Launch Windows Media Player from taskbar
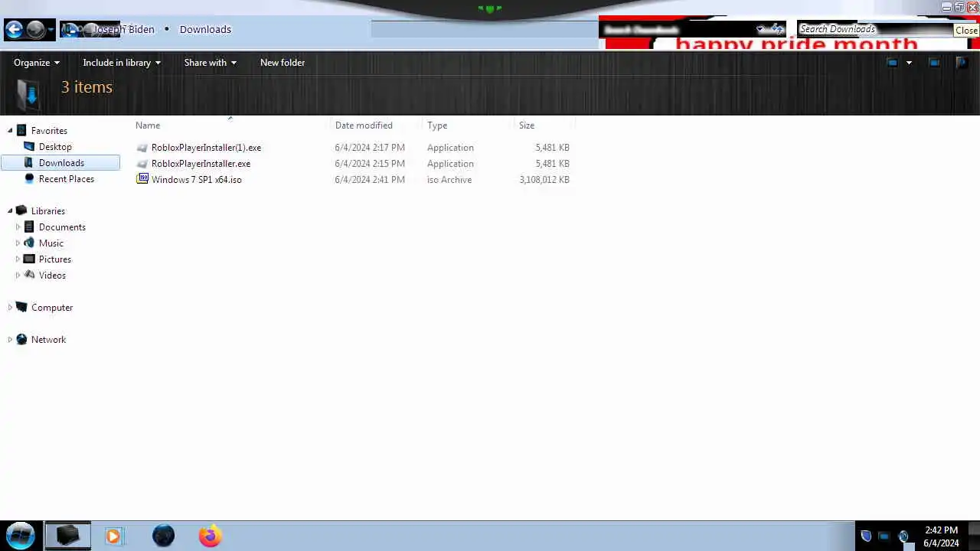The image size is (980, 551). click(113, 536)
